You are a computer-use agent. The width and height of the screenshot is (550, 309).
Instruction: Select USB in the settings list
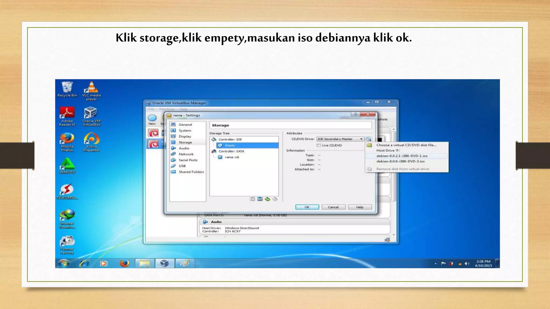tap(187, 166)
